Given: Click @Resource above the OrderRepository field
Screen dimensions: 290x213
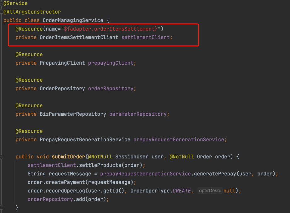Looking at the screenshot, I should 29,80.
